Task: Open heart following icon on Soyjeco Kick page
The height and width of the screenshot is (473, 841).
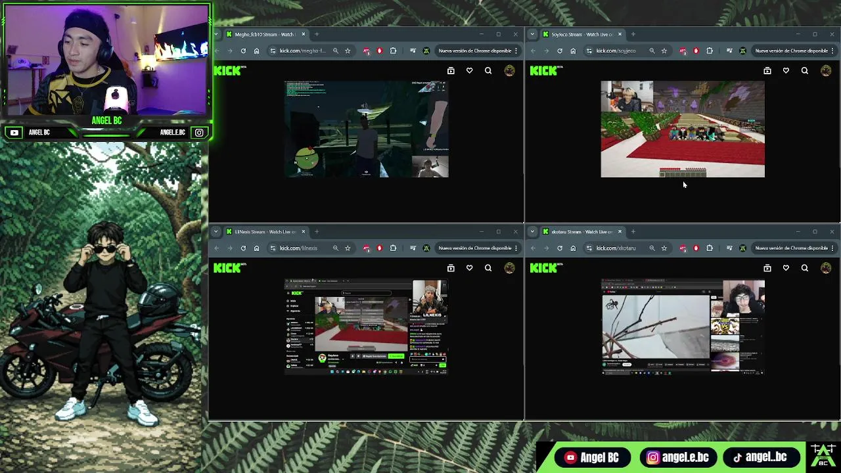Action: [x=786, y=70]
